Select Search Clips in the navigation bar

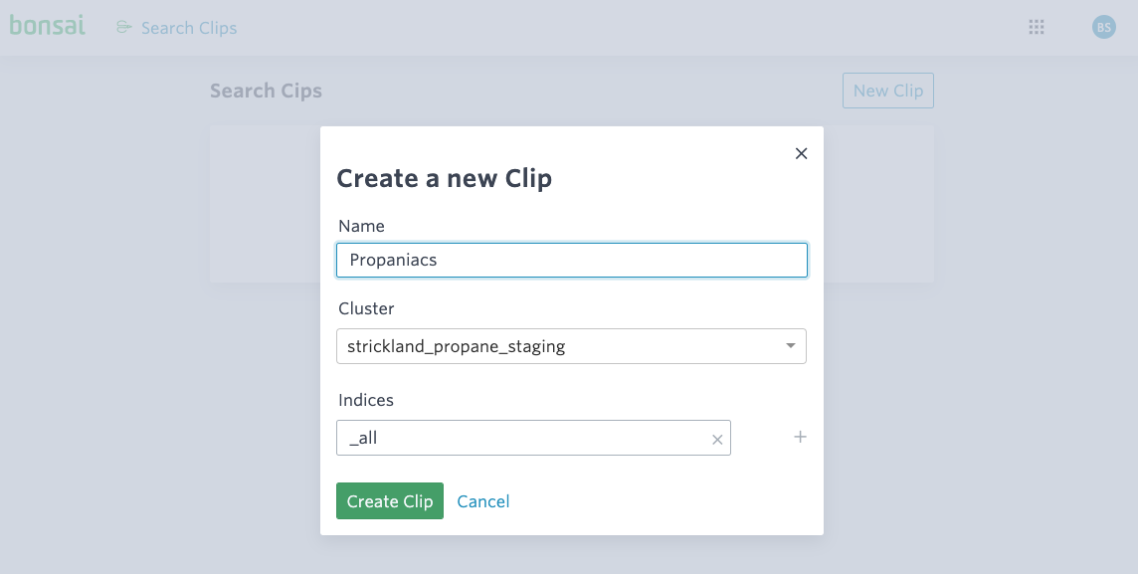(x=188, y=27)
